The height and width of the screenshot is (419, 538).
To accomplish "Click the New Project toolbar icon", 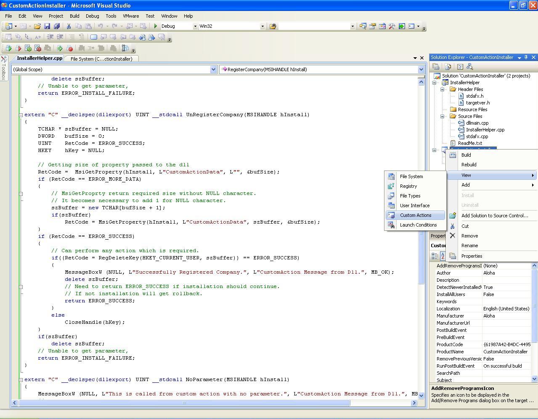I will point(8,26).
